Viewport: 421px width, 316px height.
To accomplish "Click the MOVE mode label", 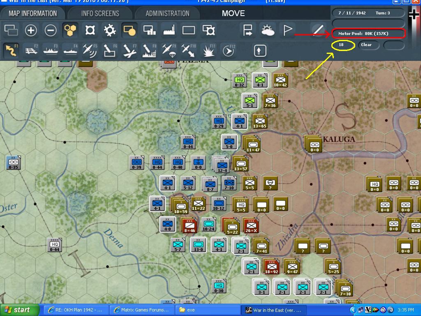I will coord(234,14).
